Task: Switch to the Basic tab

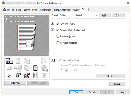Action: pos(19,10)
